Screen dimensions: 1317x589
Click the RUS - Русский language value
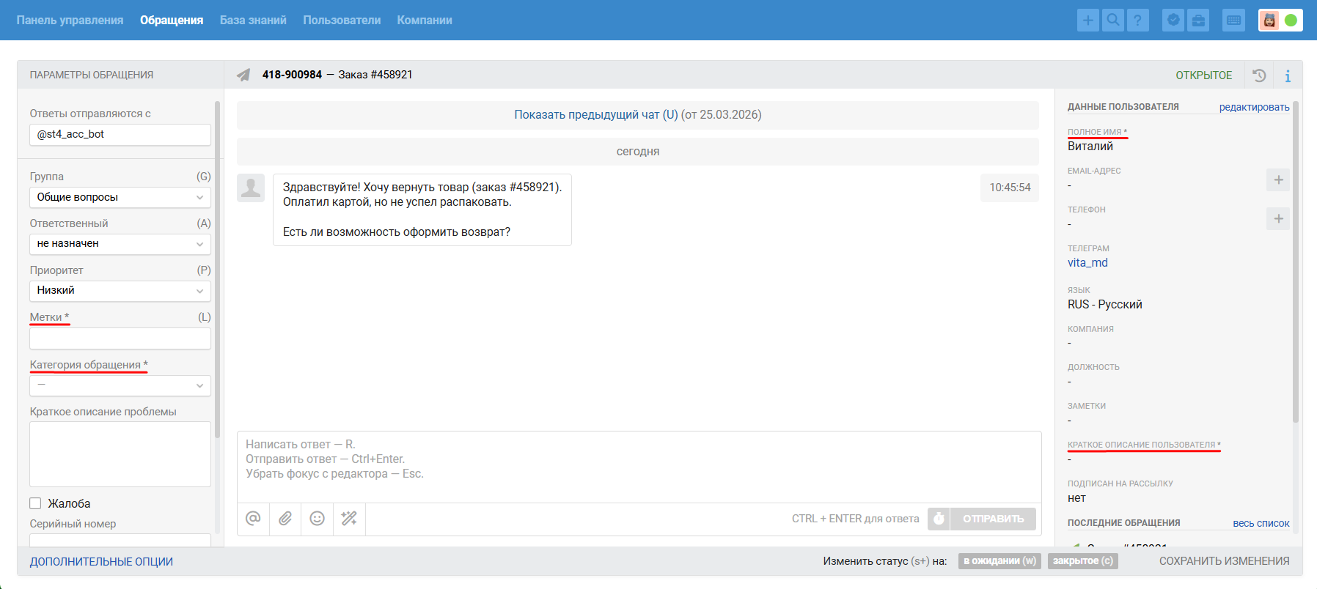coord(1105,305)
